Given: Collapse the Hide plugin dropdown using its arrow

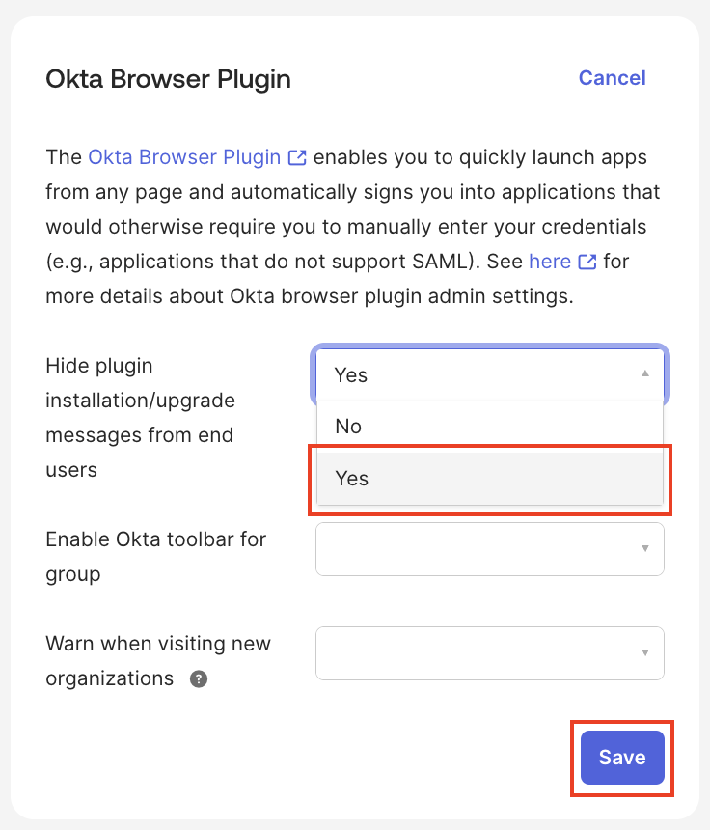Looking at the screenshot, I should [x=645, y=373].
